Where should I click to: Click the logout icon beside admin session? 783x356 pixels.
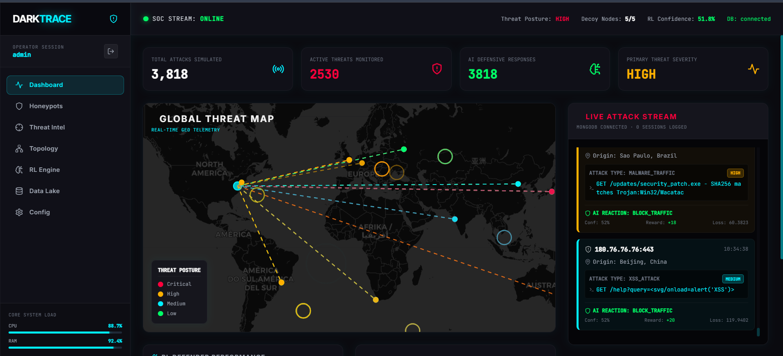click(111, 51)
